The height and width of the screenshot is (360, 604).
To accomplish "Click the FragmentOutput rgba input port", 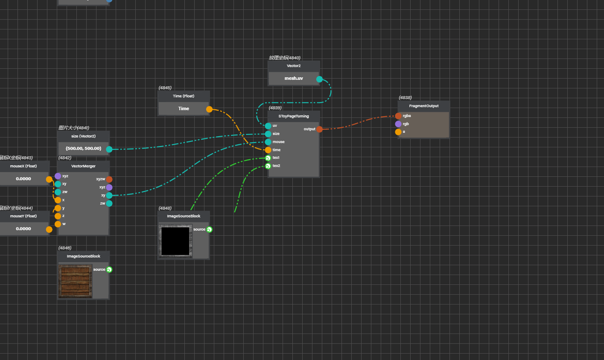I will (x=398, y=116).
